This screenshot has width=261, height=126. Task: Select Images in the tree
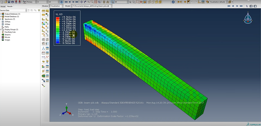coord(7,40)
